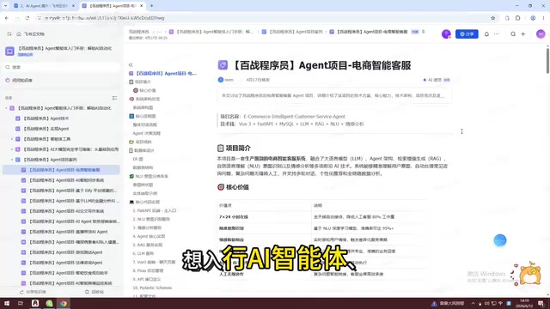Click the collaborator avatar beside share button
Viewport: 550px width, 309px height.
pyautogui.click(x=446, y=34)
